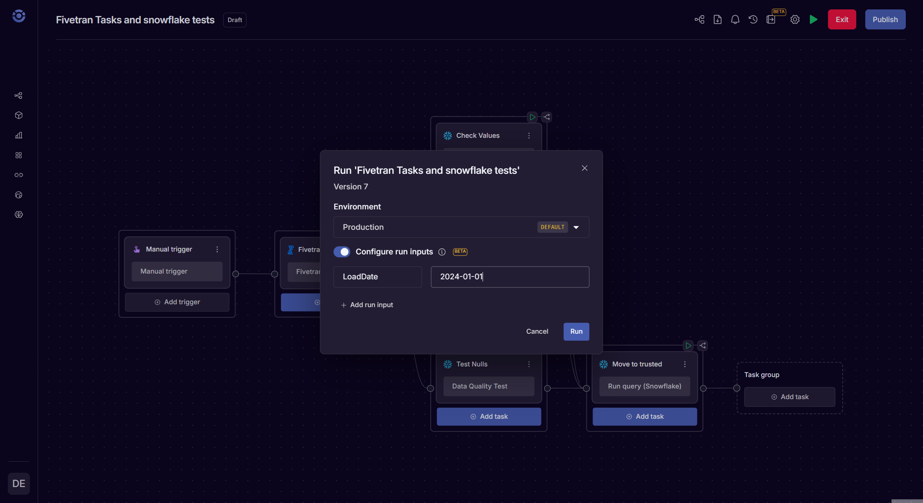The image size is (923, 503).
Task: Click info icon beside Configure run inputs
Action: point(442,252)
